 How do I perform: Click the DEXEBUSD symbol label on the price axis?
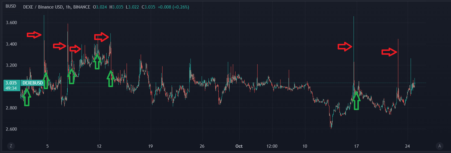32,83
